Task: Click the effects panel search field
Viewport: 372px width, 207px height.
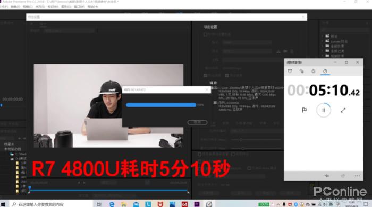Action: 345,30
